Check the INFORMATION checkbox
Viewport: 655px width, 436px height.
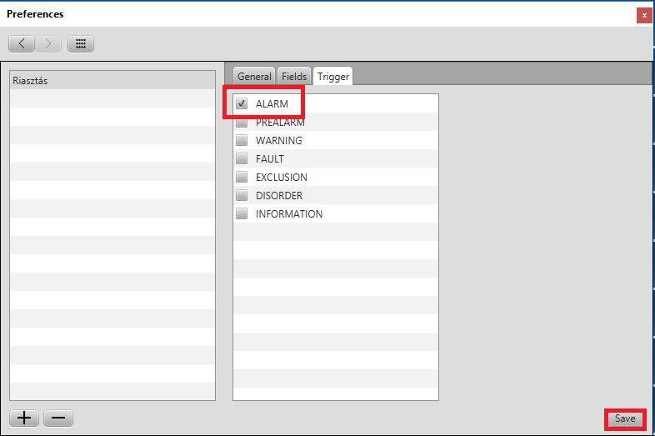pyautogui.click(x=242, y=214)
